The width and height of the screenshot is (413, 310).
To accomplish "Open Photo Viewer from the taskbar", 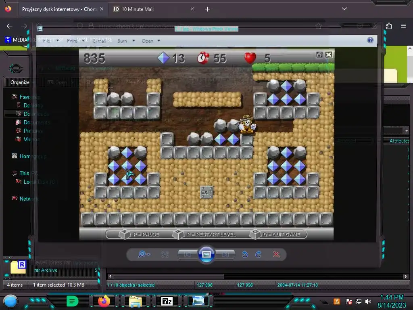I will [198, 301].
